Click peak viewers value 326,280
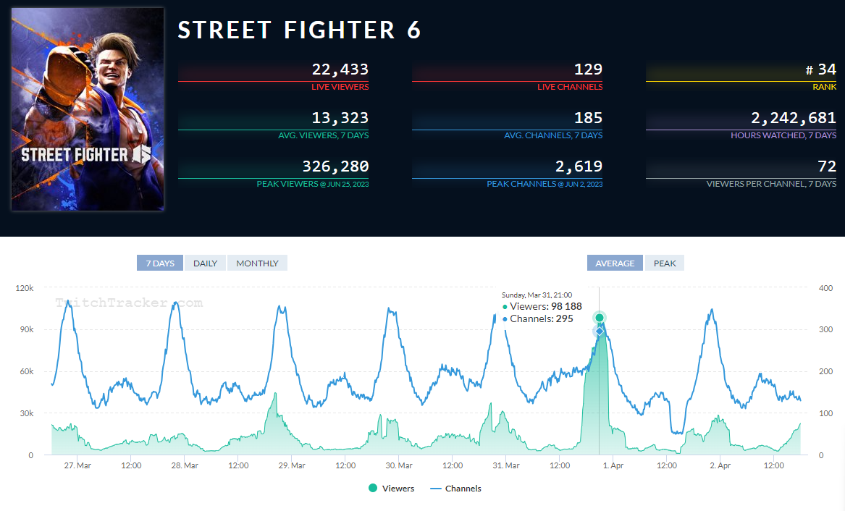 tap(335, 166)
